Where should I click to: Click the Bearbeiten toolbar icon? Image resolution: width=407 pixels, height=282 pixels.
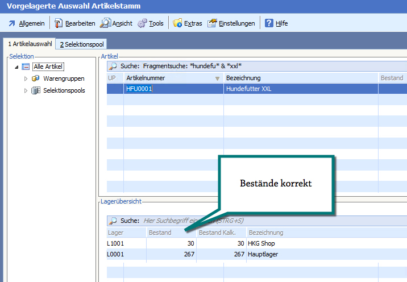tap(58, 23)
